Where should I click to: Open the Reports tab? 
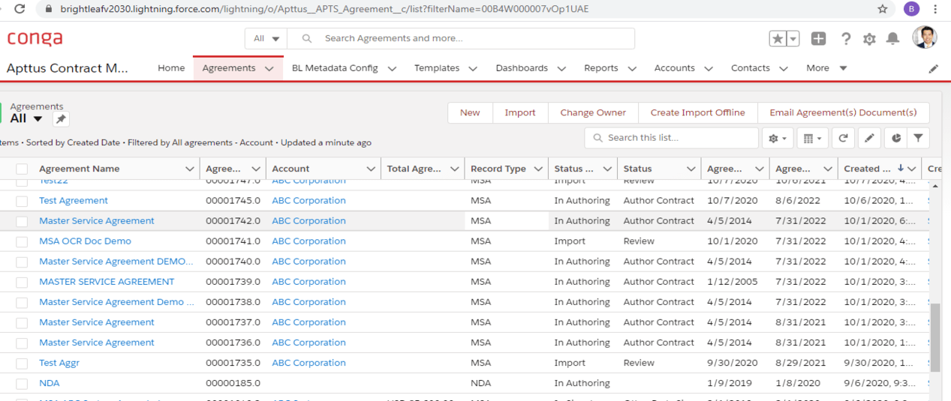click(600, 68)
